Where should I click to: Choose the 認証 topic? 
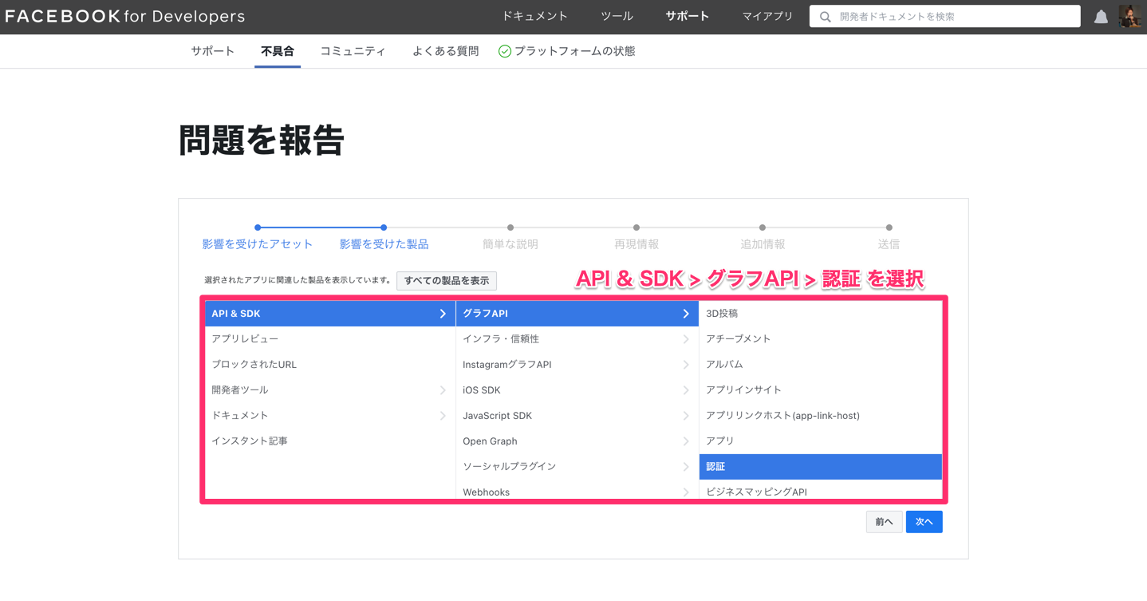click(821, 467)
